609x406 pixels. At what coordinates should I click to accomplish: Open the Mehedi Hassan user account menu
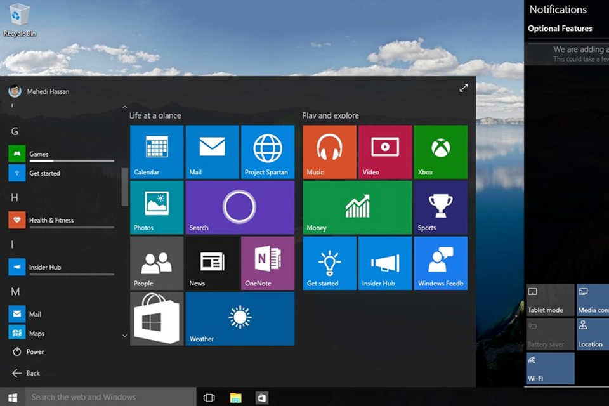pyautogui.click(x=39, y=91)
